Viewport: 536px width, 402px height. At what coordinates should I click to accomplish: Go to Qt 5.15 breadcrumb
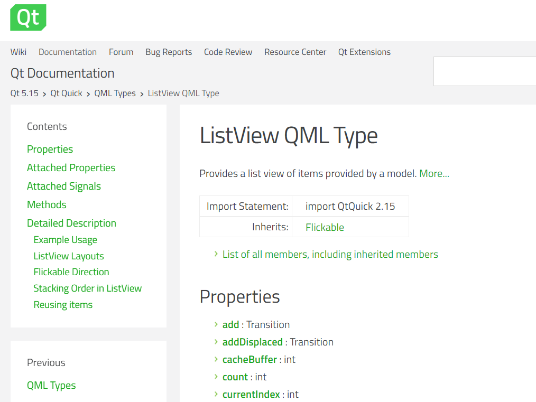click(24, 94)
